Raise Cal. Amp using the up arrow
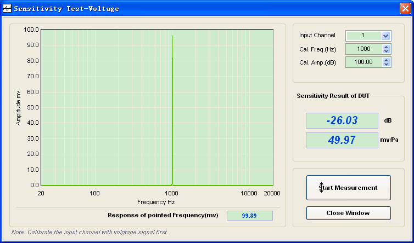414x243 pixels. point(387,60)
